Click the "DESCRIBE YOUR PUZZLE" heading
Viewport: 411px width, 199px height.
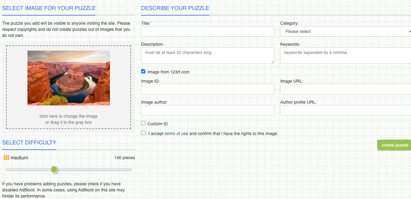click(175, 8)
